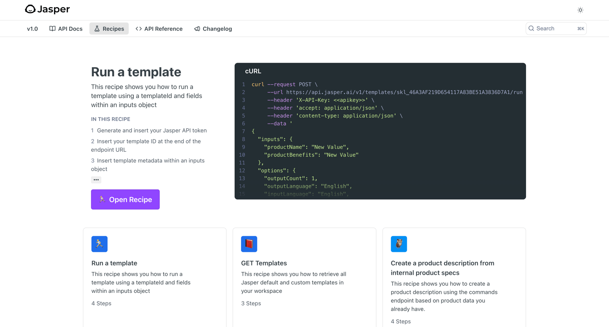Viewport: 609px width, 327px height.
Task: Open the v1.0 version selector
Action: (32, 29)
